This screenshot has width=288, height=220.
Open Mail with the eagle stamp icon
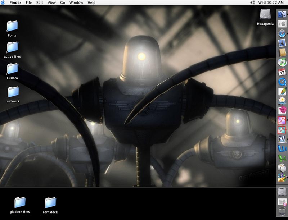point(282,43)
